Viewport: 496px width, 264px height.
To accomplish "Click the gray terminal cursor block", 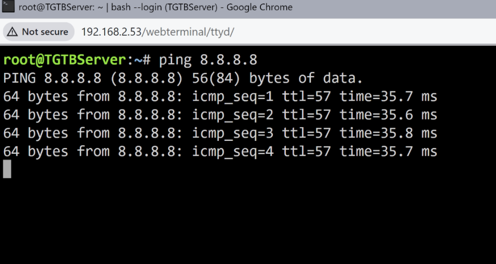I will click(x=7, y=169).
